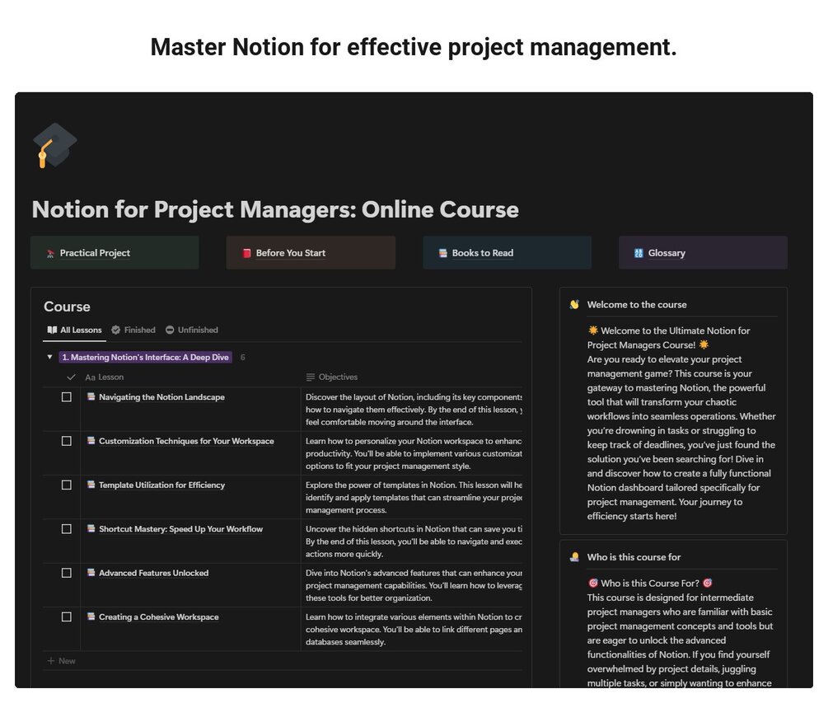
Task: Click page icon of Navigating the Notion Landscape
Action: (x=91, y=396)
